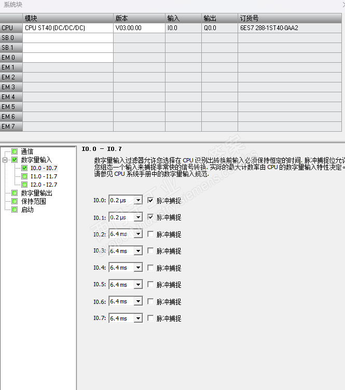Open the I1.0 - I1.7 input settings
Screen dimensions: 345x390
pos(44,176)
